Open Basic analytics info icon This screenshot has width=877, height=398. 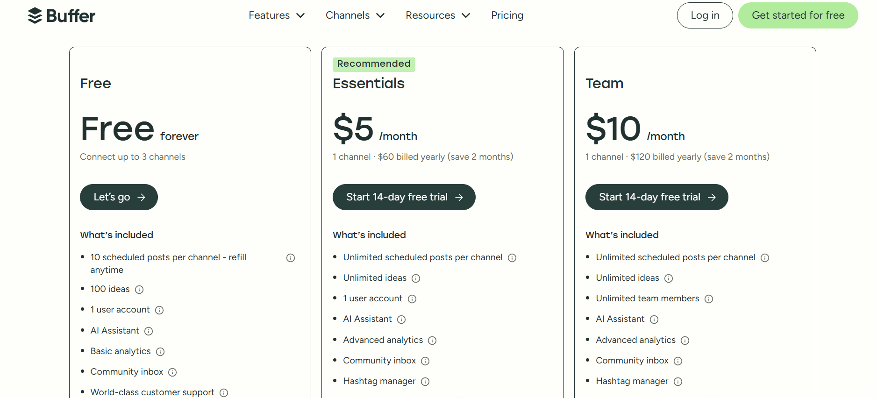point(160,352)
